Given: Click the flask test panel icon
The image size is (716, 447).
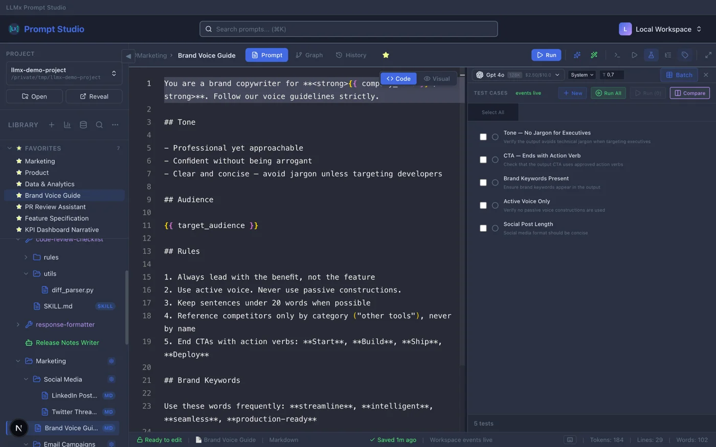Looking at the screenshot, I should coord(651,55).
